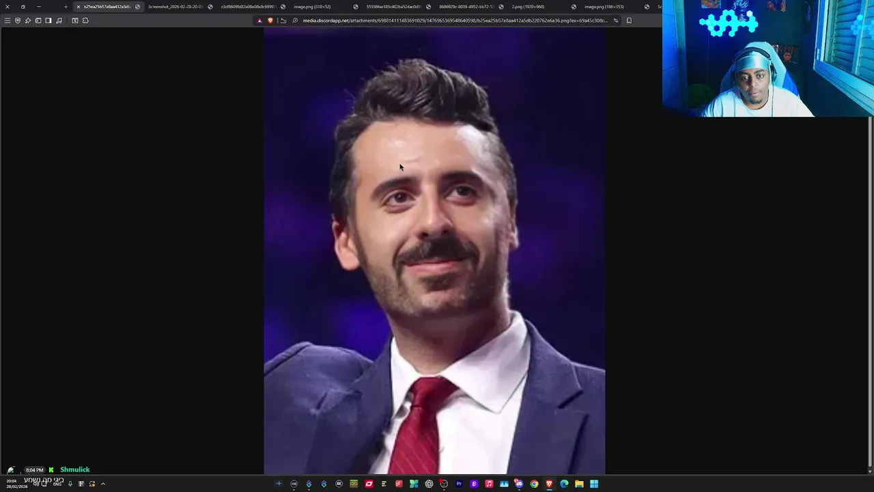
Task: Click the Shmulick username label
Action: coord(75,469)
